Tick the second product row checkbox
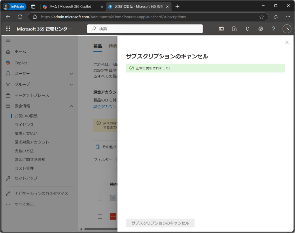 [100, 216]
